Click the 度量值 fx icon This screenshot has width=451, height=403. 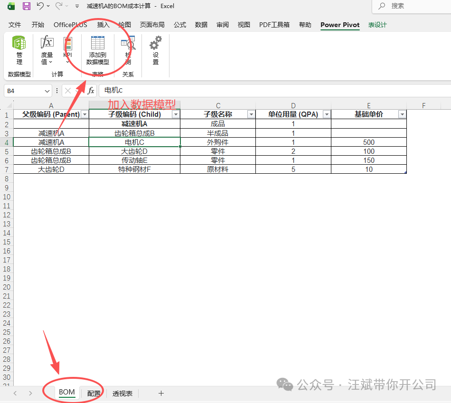pos(47,44)
